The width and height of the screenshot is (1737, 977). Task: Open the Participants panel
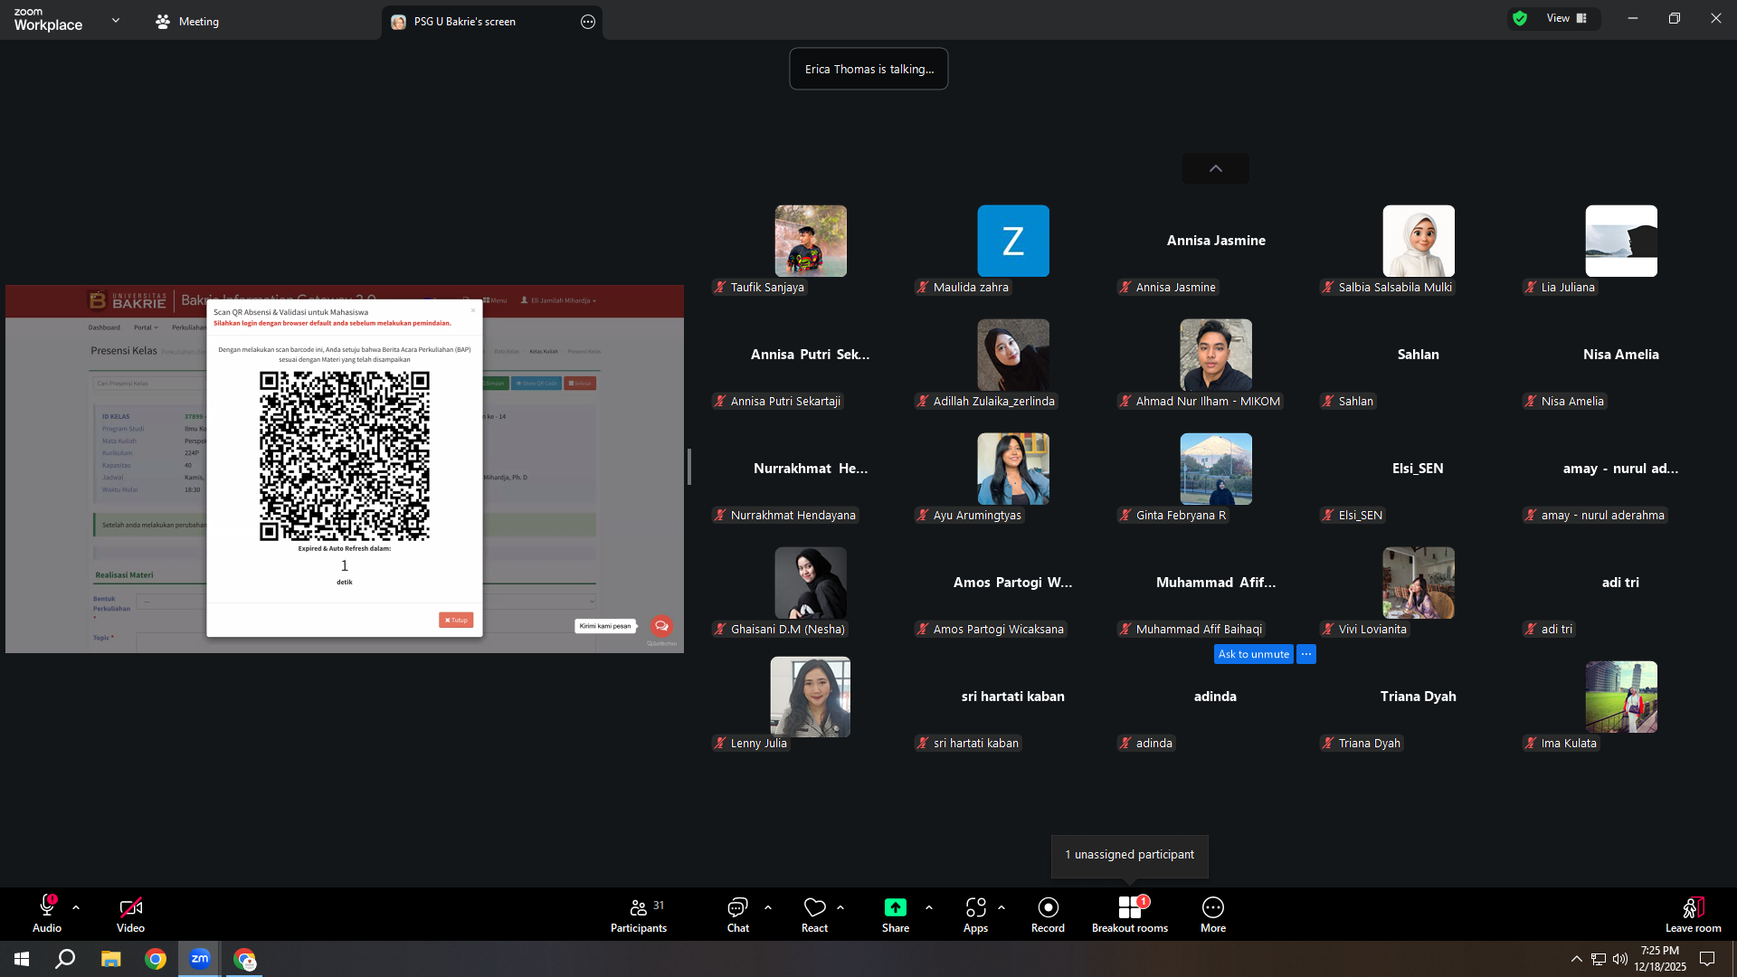[x=639, y=914]
